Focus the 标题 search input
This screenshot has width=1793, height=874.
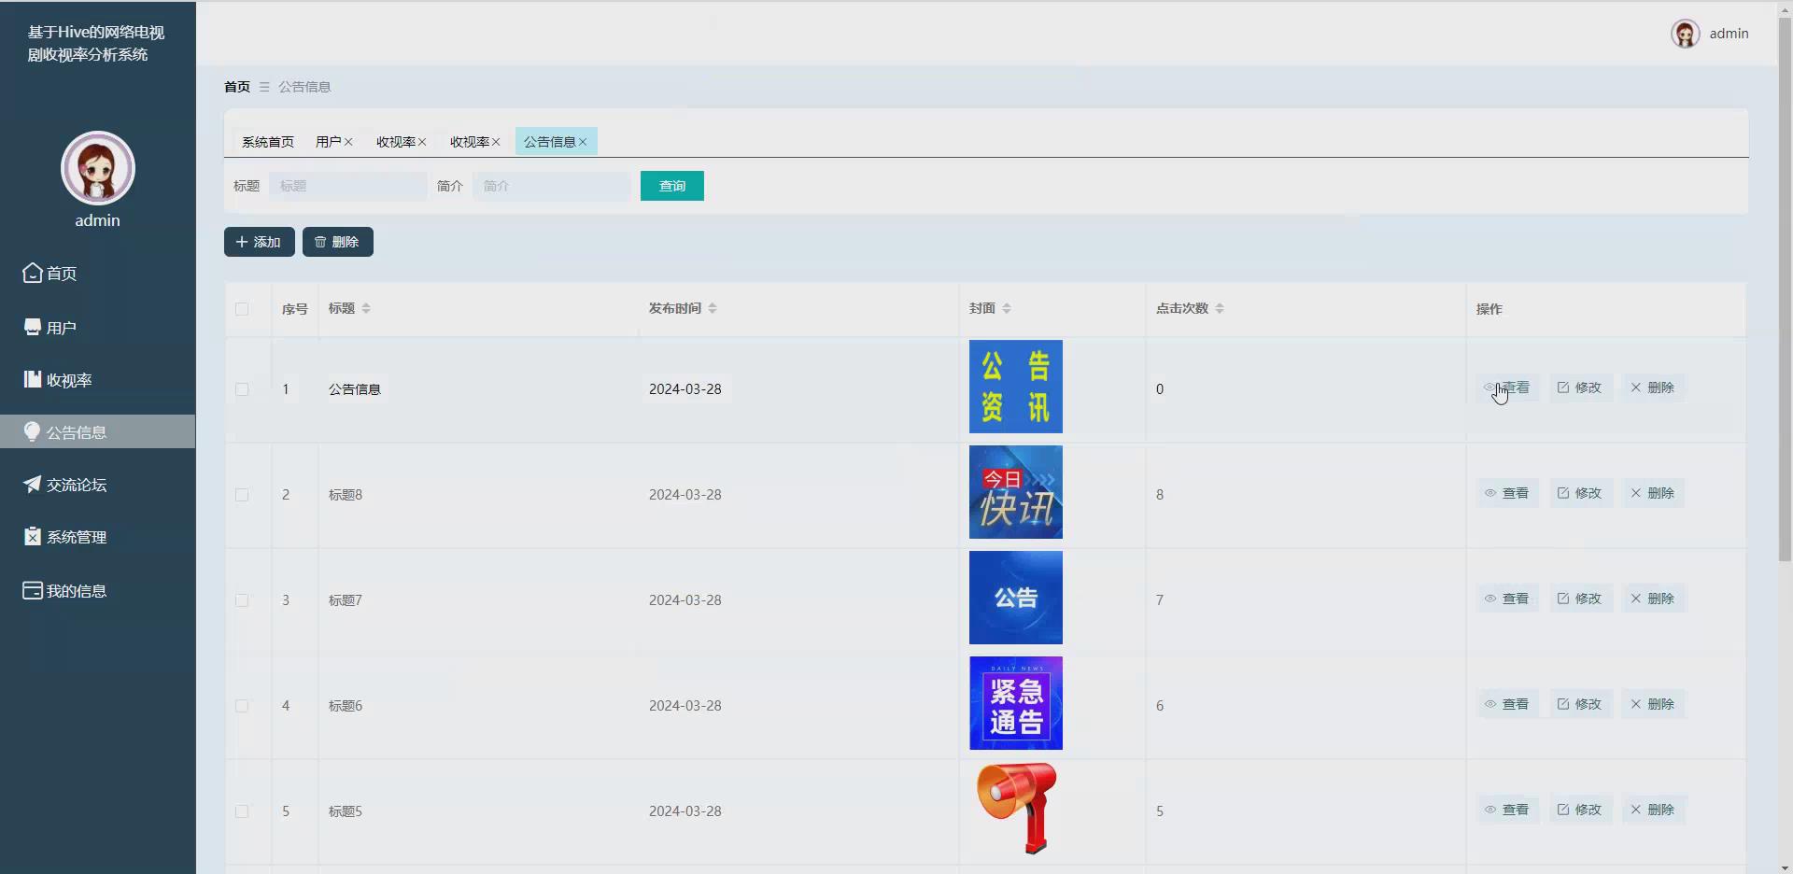(348, 186)
